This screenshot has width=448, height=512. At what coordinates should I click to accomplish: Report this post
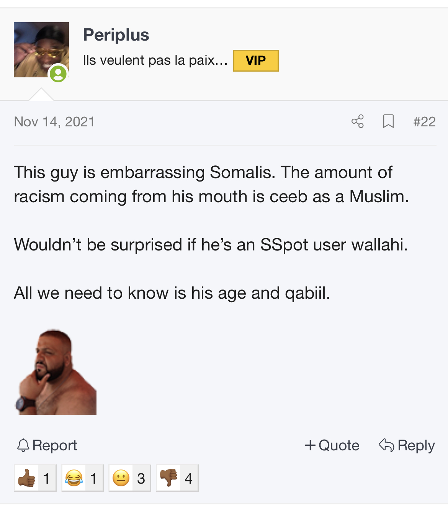pyautogui.click(x=47, y=445)
